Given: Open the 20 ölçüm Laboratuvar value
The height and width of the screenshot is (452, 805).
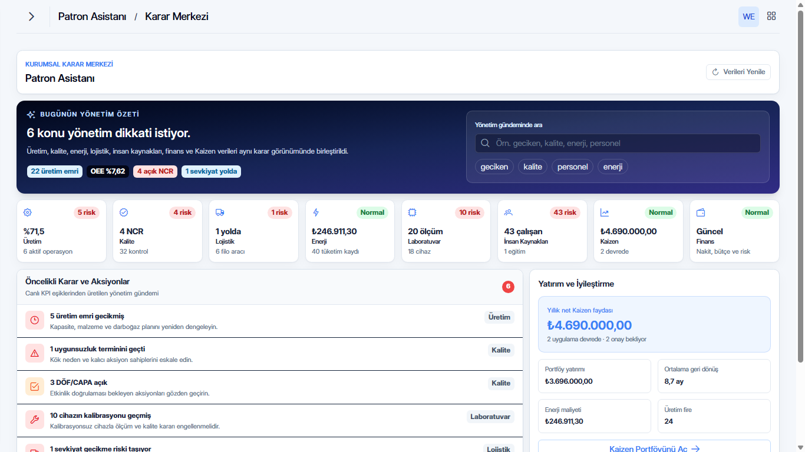Looking at the screenshot, I should (x=425, y=231).
